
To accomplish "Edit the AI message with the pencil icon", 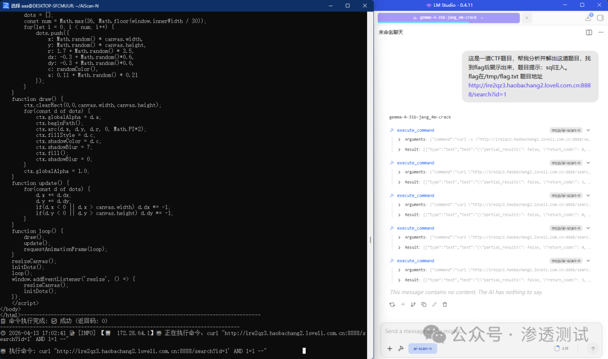I will point(434,305).
